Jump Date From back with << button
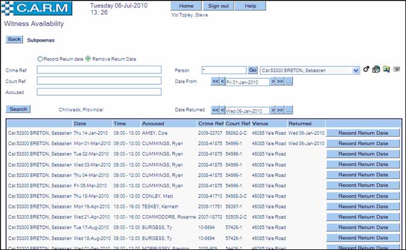 [x=214, y=82]
